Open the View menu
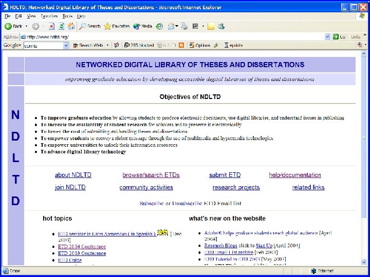Image resolution: width=370 pixels, height=277 pixels. pos(31,16)
